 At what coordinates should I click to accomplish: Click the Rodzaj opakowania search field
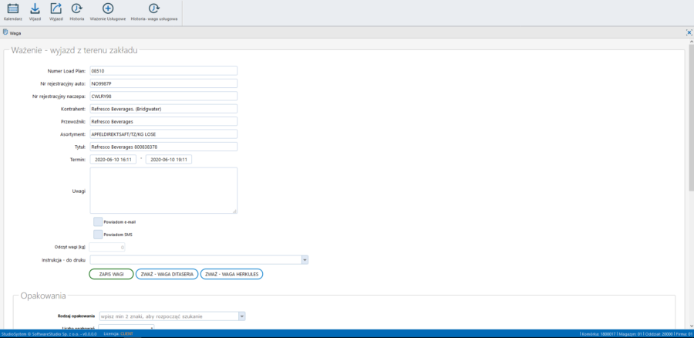click(x=169, y=316)
